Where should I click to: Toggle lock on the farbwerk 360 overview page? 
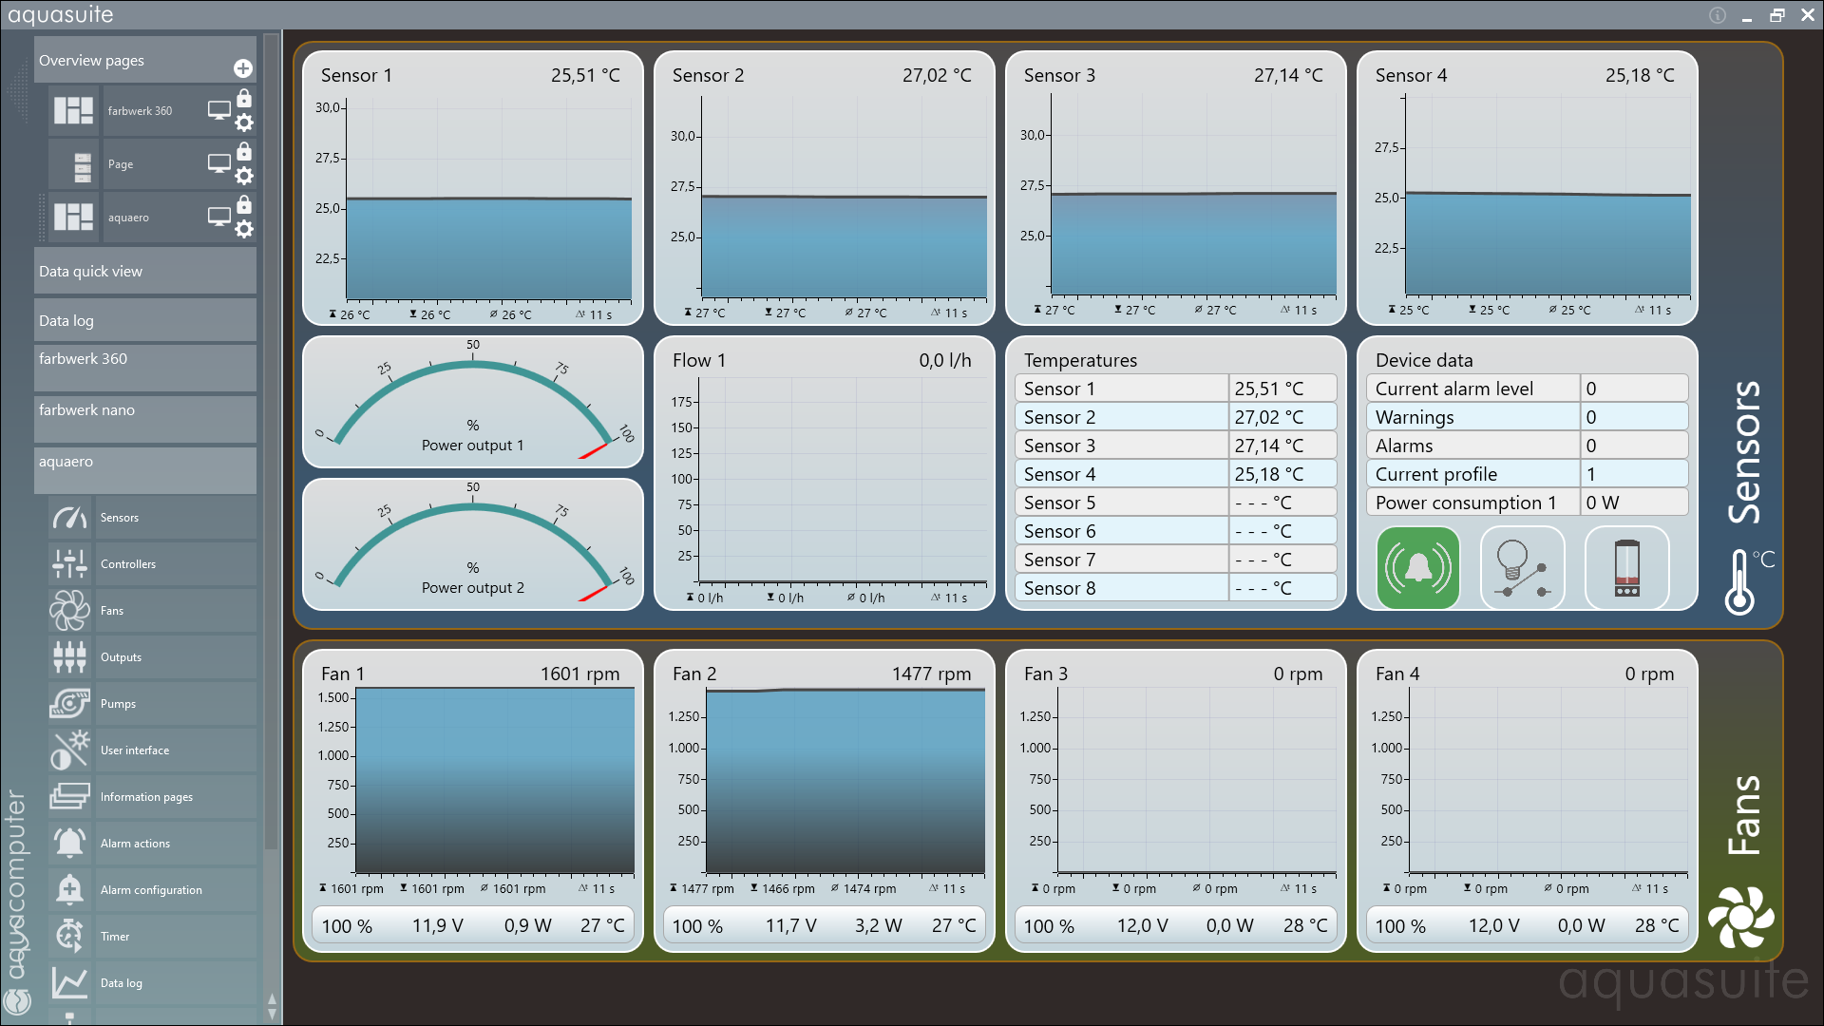[x=244, y=98]
